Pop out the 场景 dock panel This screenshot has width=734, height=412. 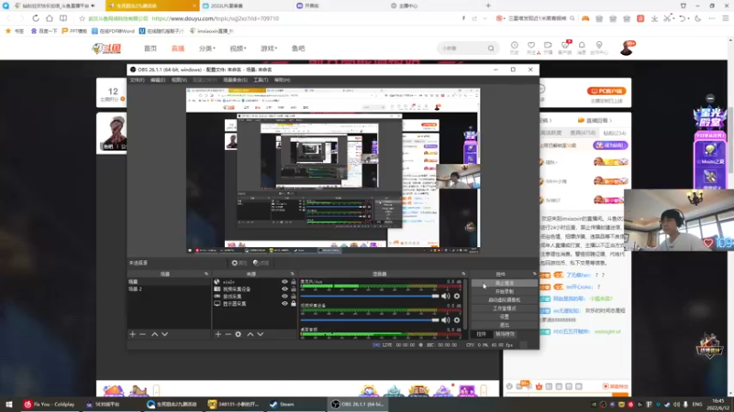pos(206,274)
